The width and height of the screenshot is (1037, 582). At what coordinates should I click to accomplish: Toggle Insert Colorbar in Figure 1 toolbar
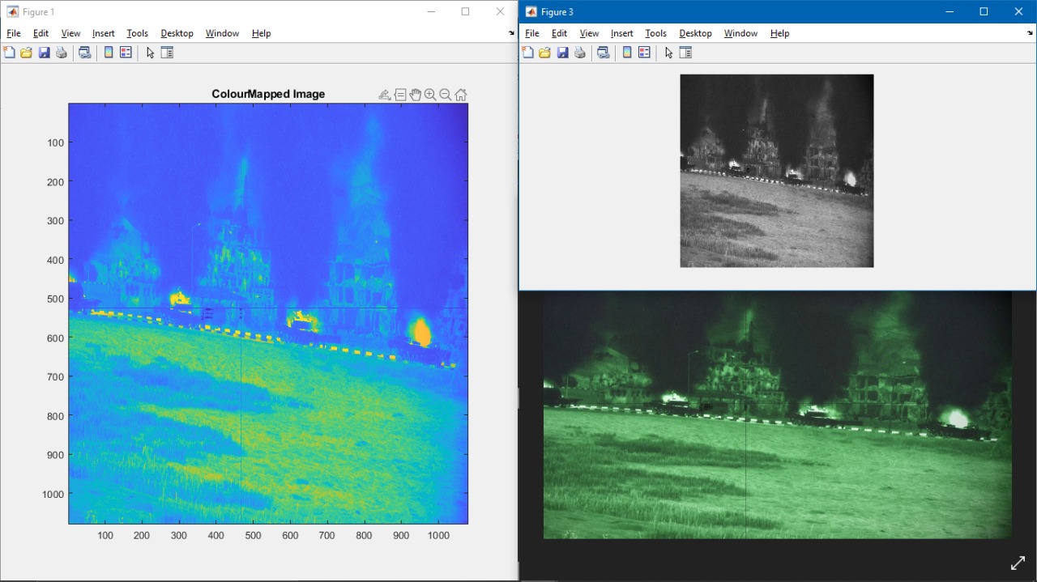point(109,53)
